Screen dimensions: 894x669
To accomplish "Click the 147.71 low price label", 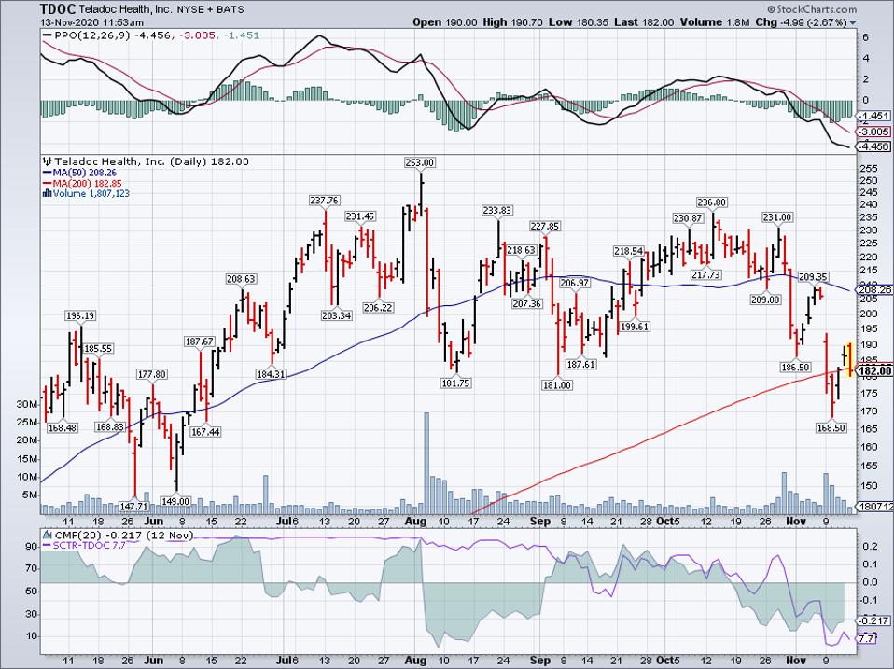I will [134, 506].
